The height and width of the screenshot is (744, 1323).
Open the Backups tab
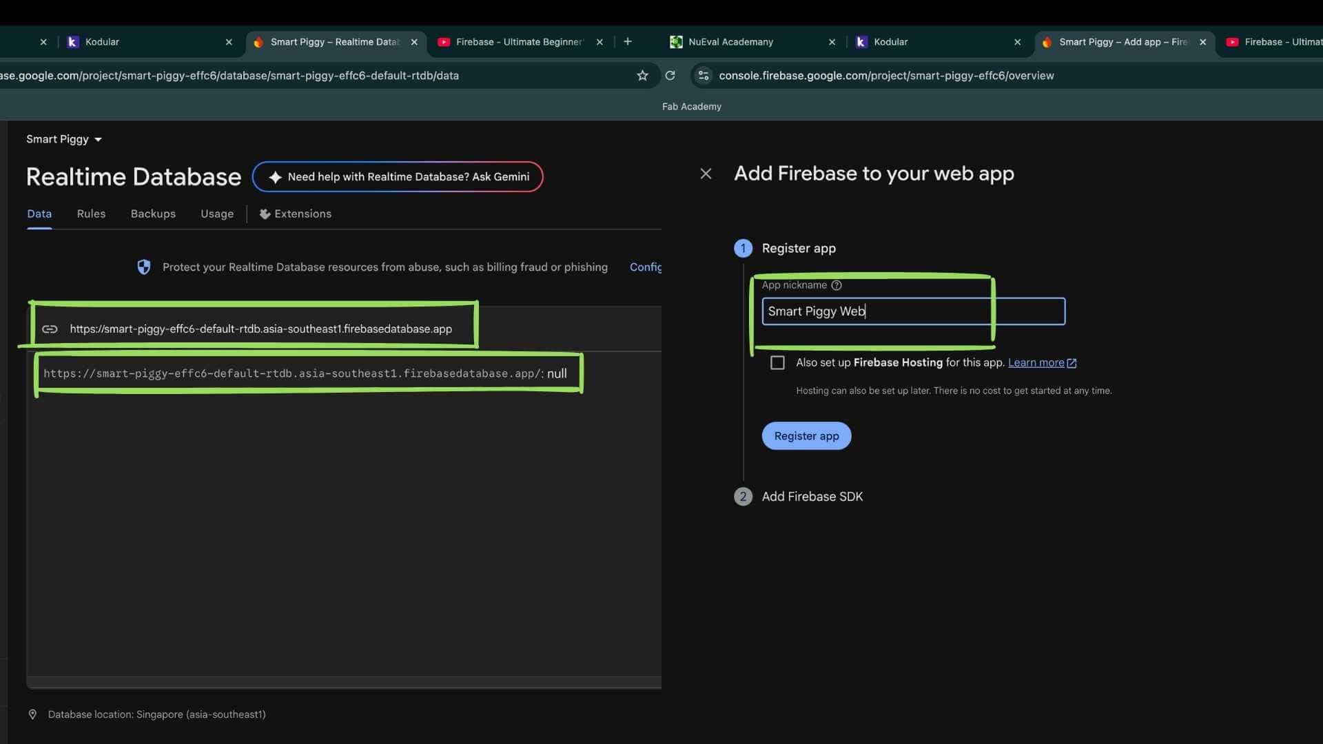[x=153, y=214]
